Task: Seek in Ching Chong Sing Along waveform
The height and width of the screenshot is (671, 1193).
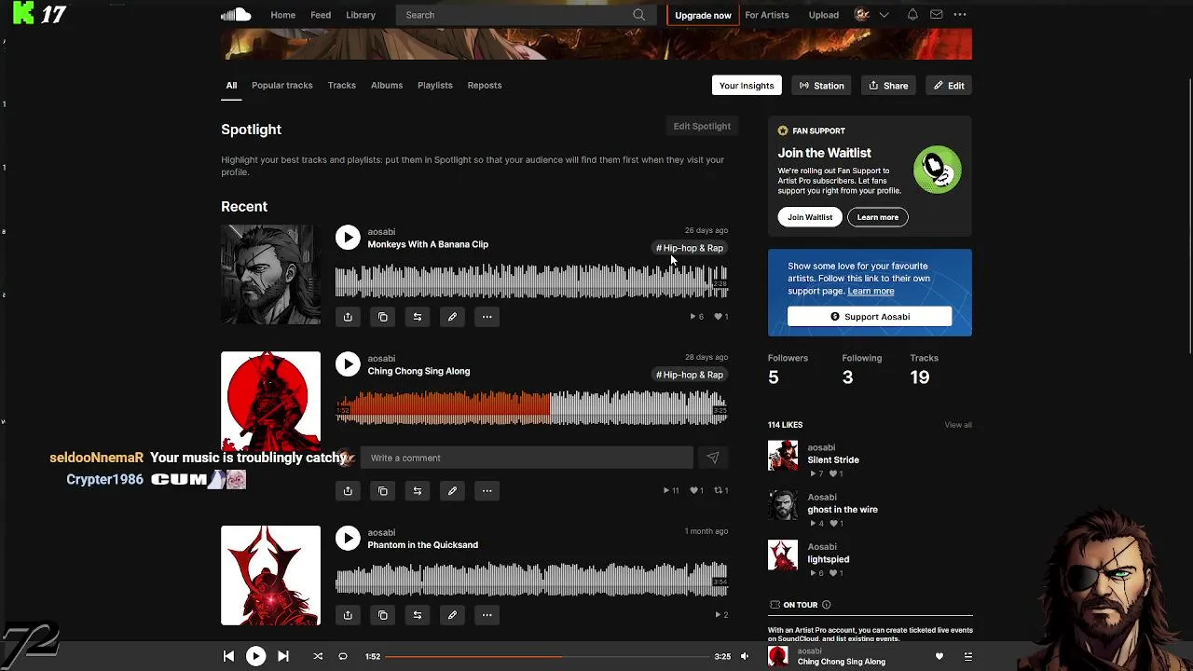Action: click(x=531, y=407)
